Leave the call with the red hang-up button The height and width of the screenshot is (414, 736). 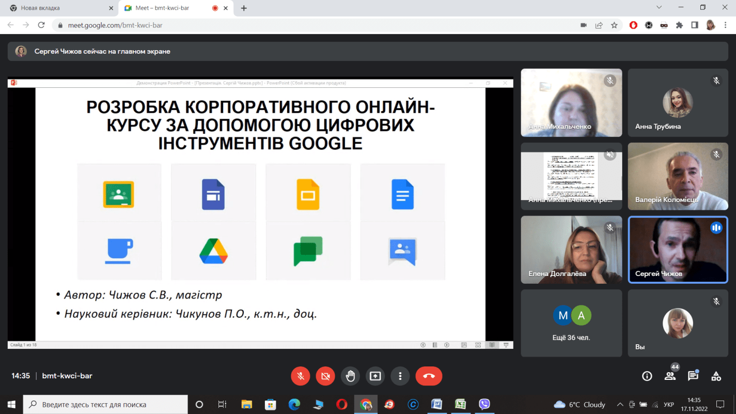point(429,376)
